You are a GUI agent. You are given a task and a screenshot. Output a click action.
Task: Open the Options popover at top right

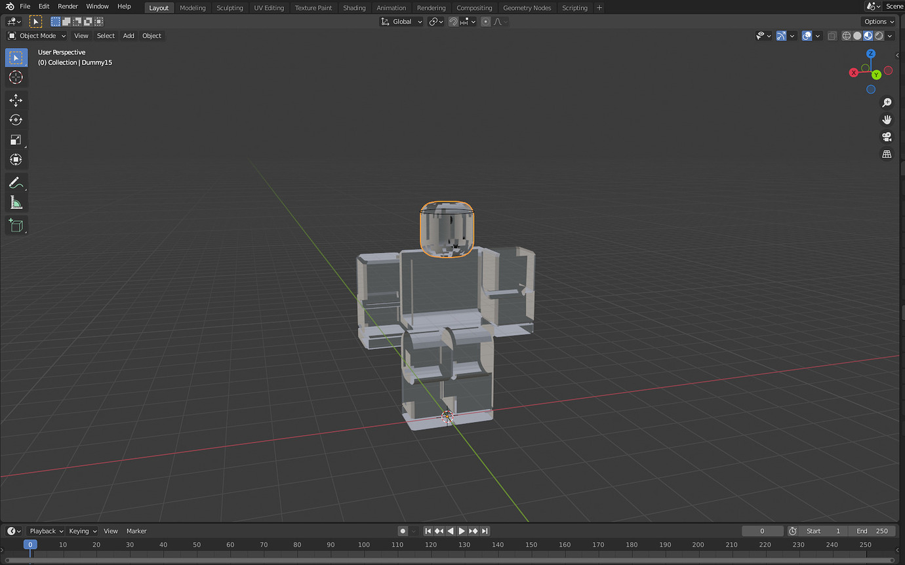tap(877, 21)
